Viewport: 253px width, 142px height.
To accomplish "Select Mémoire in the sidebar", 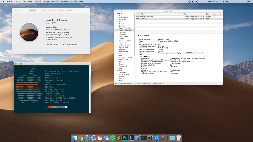I will [122, 49].
